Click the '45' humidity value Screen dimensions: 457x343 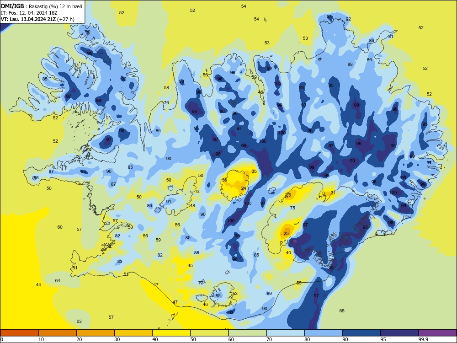coord(190,265)
